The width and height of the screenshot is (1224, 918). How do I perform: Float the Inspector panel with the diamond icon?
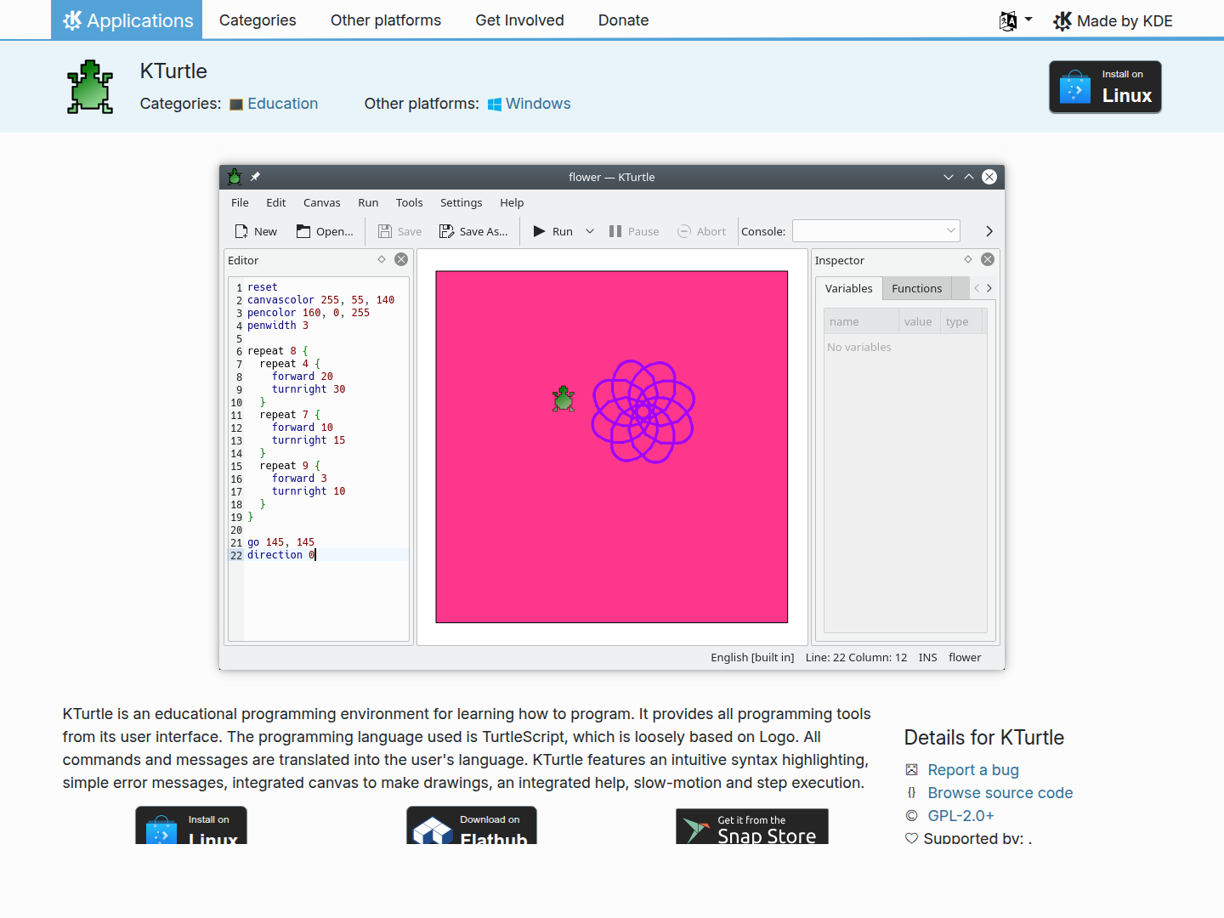[x=967, y=259]
